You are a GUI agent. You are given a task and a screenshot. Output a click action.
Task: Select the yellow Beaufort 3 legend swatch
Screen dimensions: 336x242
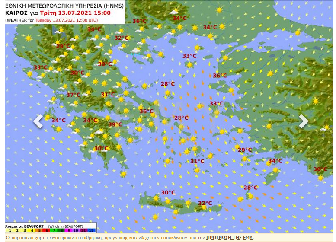tap(24, 231)
